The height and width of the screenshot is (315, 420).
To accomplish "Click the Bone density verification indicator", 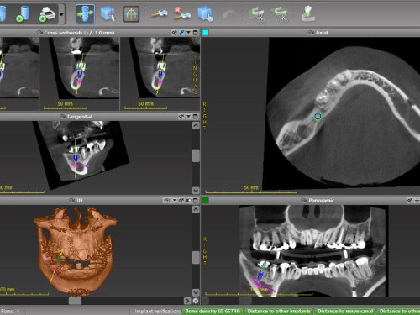I will coord(213,312).
